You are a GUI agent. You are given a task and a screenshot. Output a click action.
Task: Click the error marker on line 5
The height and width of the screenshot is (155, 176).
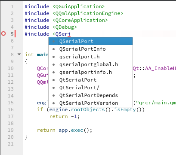(x=3, y=33)
